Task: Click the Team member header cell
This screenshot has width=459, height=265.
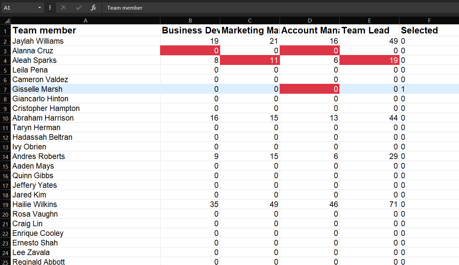Action: coord(85,30)
